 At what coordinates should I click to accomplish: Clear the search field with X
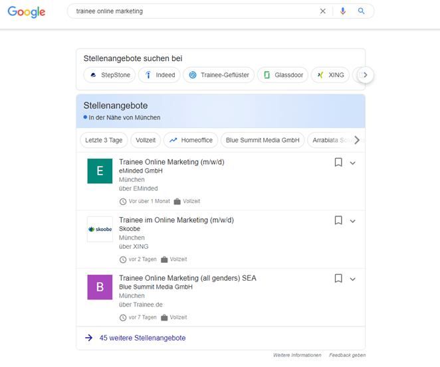click(323, 11)
